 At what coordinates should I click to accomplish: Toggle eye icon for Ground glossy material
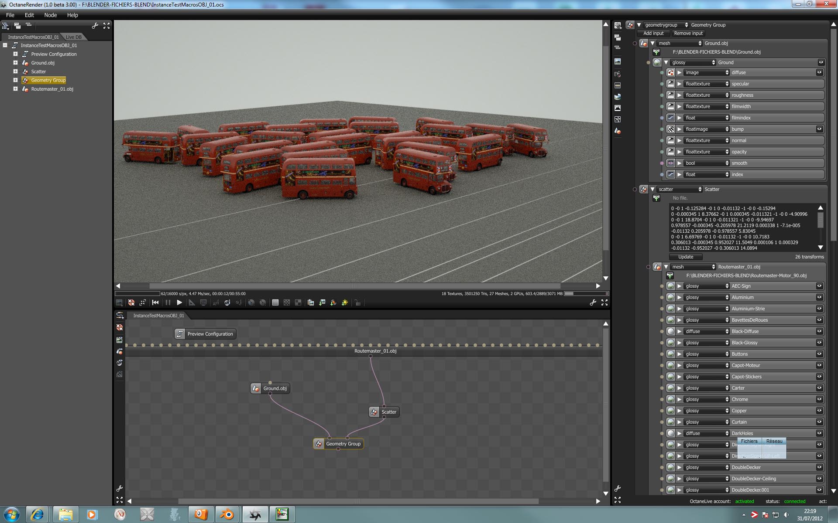[x=821, y=62]
